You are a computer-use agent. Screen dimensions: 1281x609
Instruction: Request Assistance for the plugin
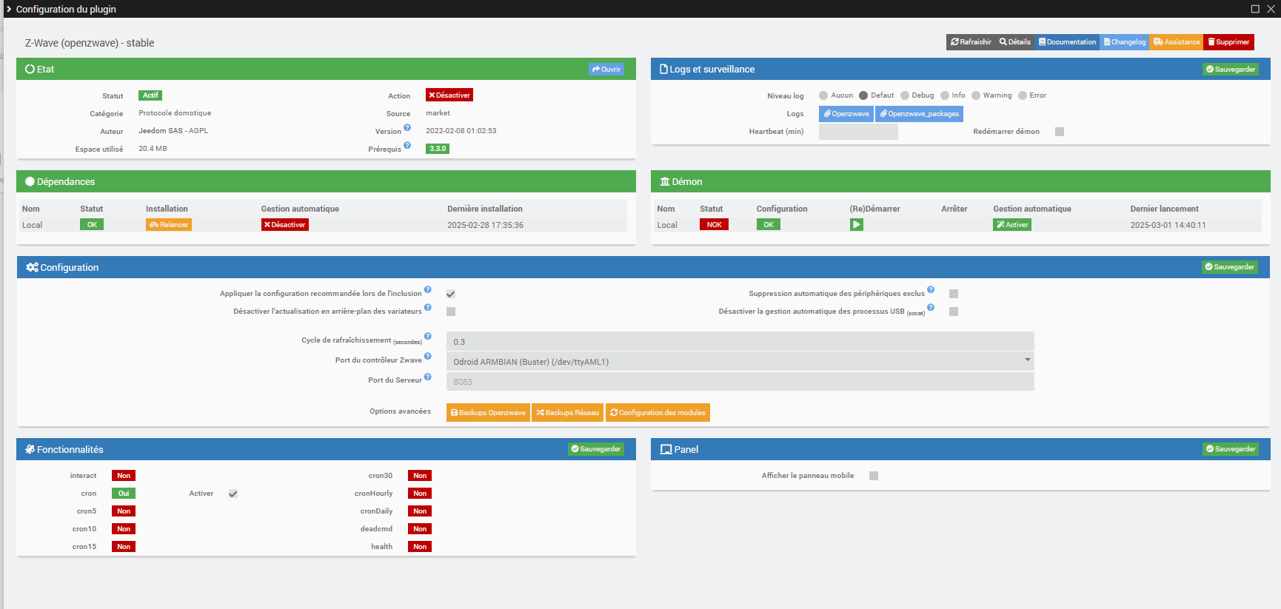(1177, 42)
